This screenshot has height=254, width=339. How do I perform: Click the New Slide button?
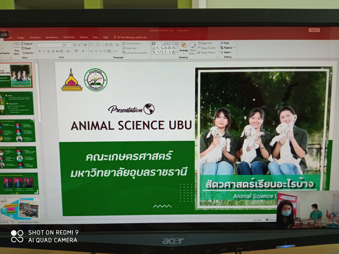pyautogui.click(x=17, y=49)
